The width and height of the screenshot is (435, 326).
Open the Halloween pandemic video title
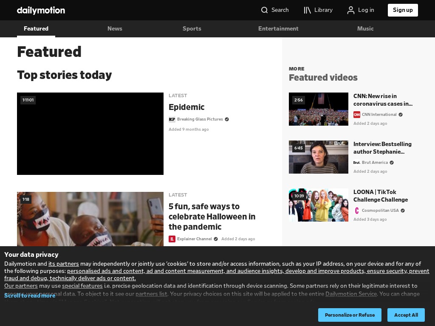coord(212,216)
